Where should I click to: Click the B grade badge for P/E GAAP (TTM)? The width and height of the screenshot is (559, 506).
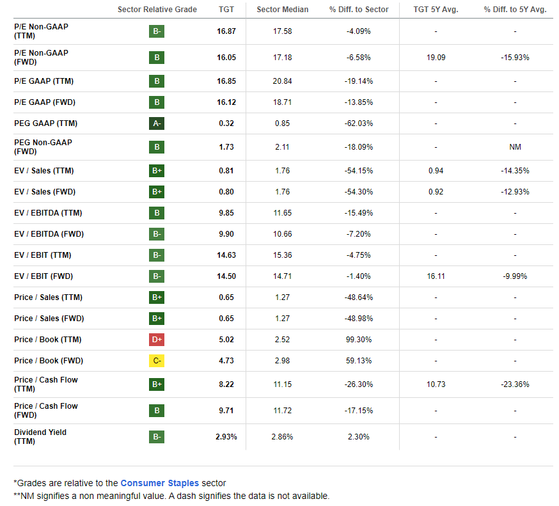157,81
